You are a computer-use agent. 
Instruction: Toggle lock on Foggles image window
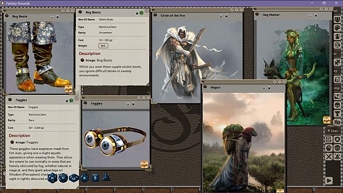coord(133,104)
